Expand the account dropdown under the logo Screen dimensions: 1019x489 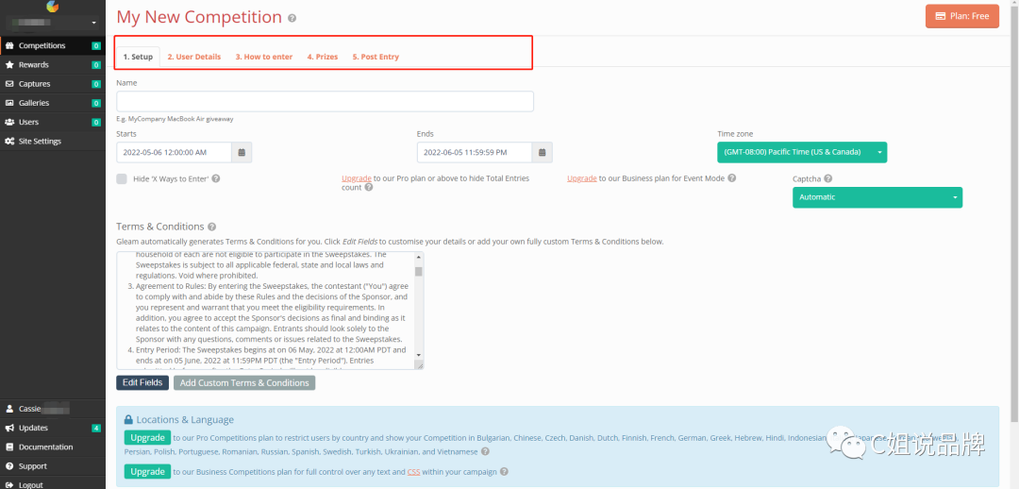(53, 23)
